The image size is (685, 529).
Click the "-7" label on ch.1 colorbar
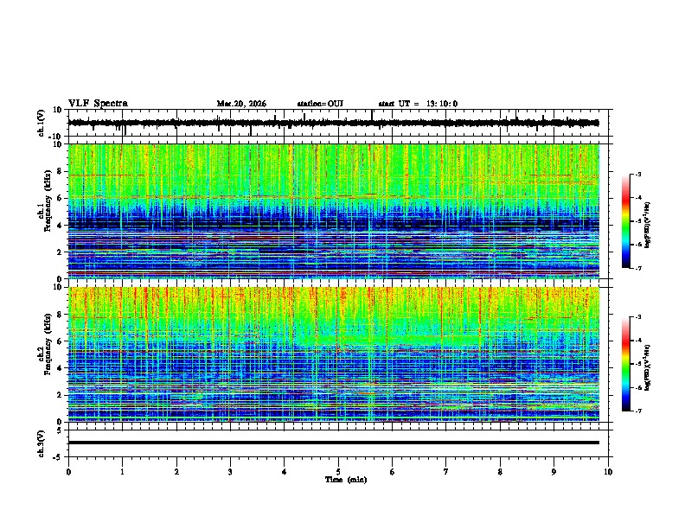click(x=637, y=268)
